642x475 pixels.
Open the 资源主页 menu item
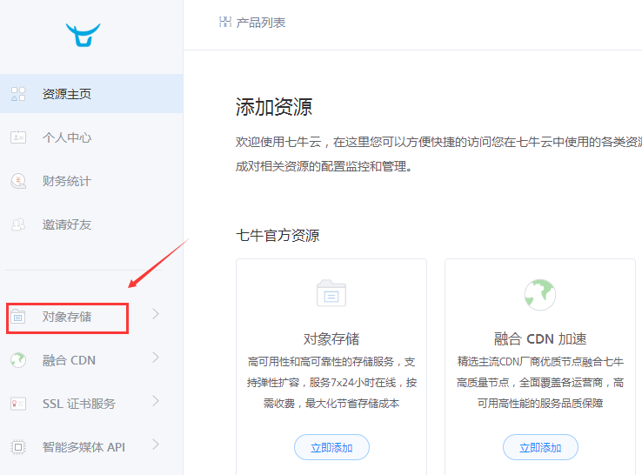67,94
